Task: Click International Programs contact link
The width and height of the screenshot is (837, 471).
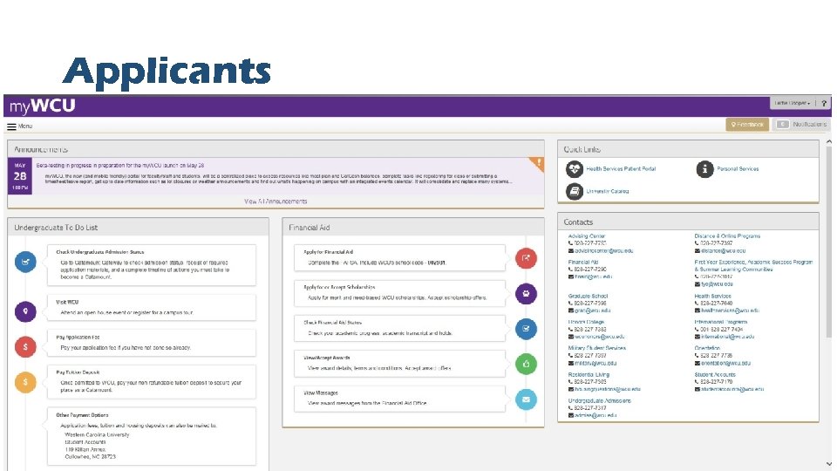Action: pos(721,322)
